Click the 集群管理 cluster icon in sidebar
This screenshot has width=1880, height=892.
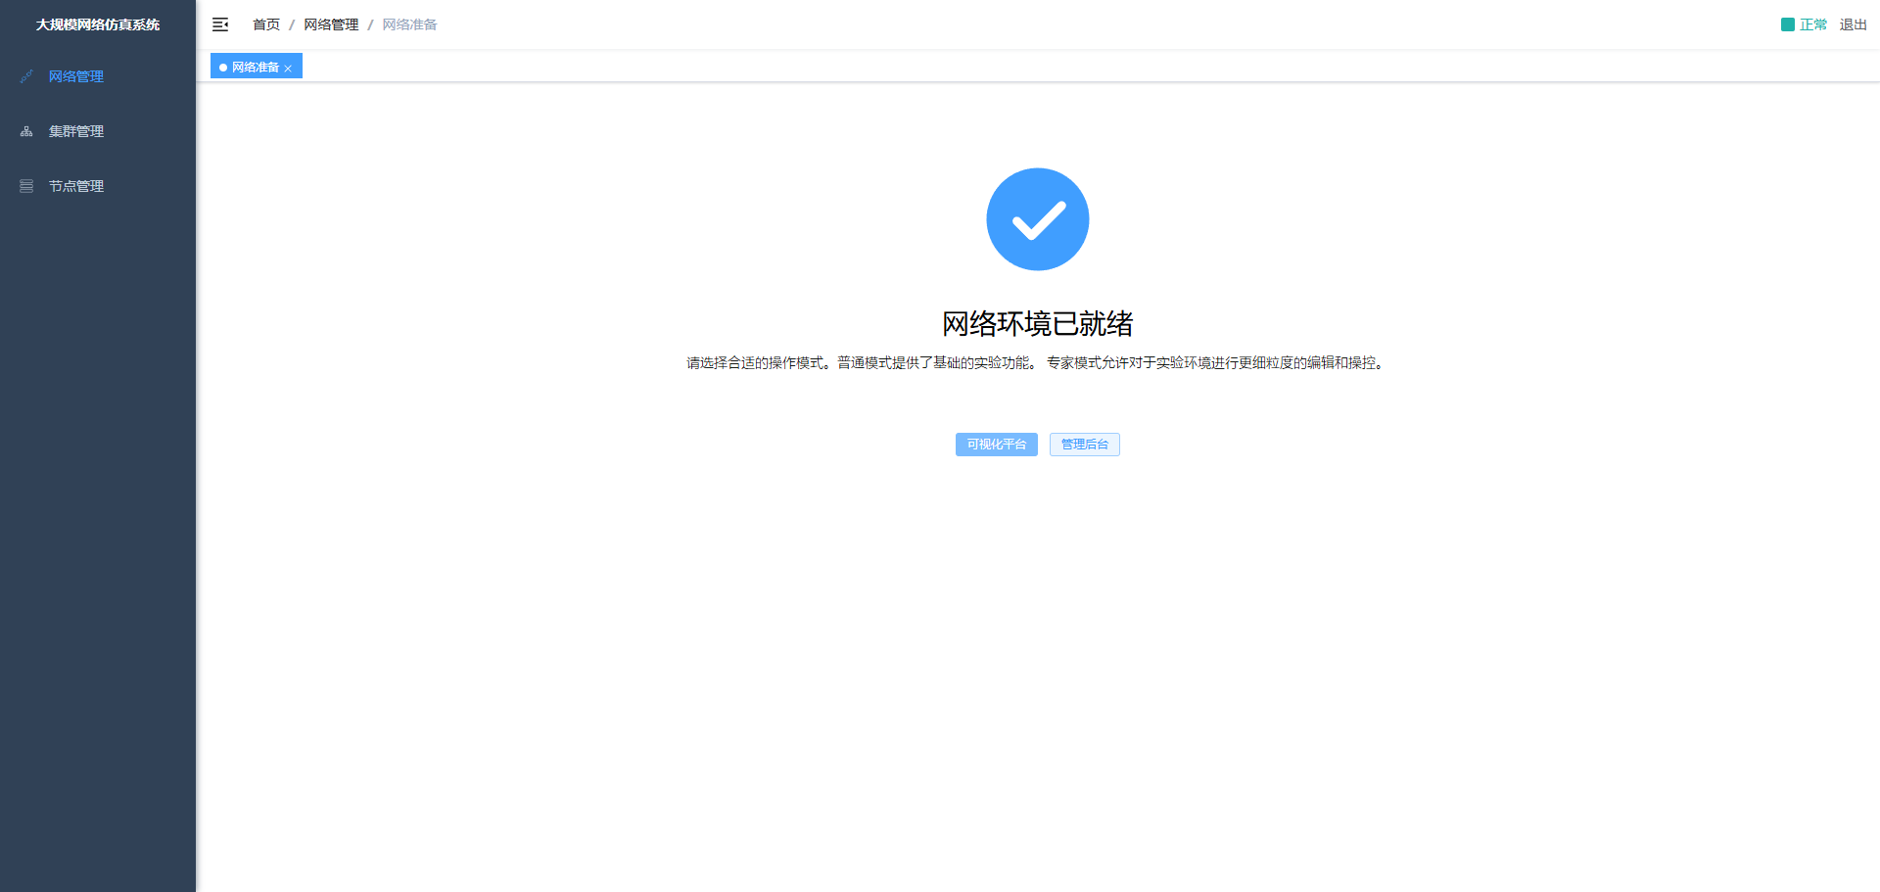(26, 131)
